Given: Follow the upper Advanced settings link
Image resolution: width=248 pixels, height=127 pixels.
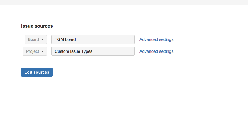Looking at the screenshot, I should pos(156,39).
